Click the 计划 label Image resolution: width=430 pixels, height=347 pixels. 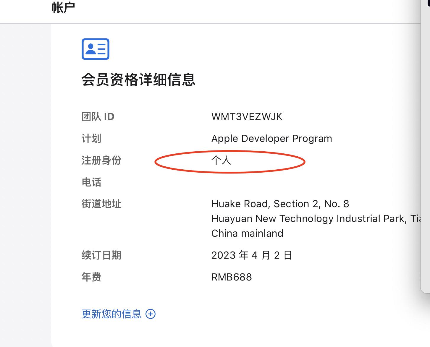pos(91,139)
